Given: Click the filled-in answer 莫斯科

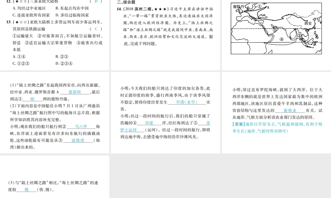Looking at the screenshot, I should (x=75, y=92).
